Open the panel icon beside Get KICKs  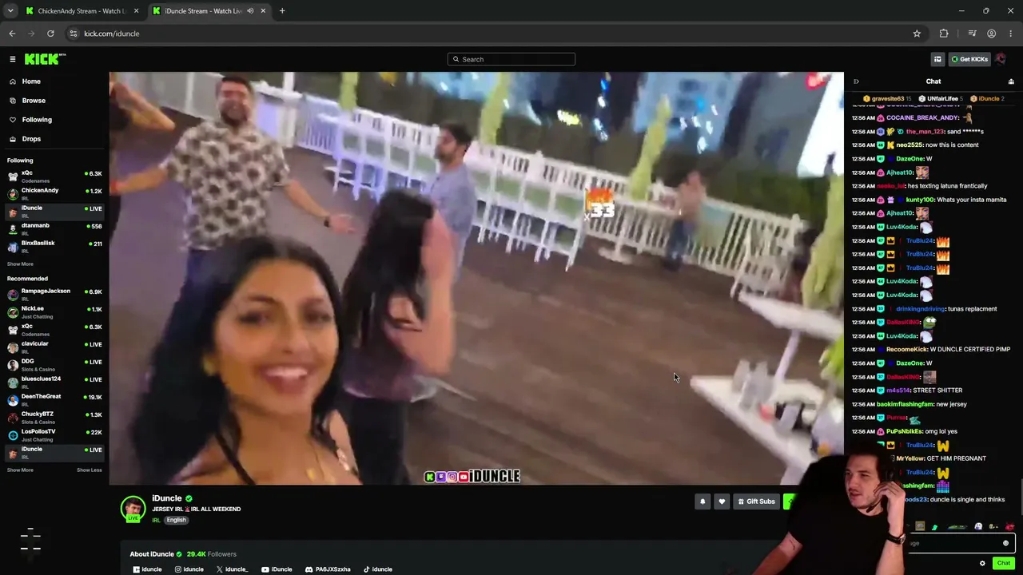pos(937,59)
